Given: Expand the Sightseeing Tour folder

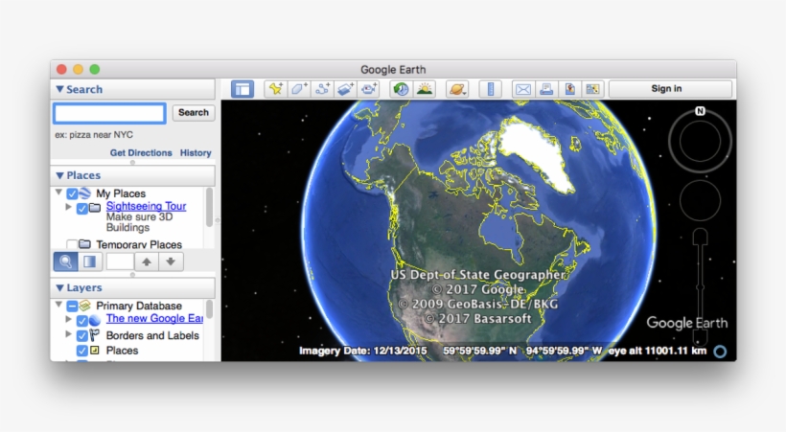Looking at the screenshot, I should click(x=69, y=207).
